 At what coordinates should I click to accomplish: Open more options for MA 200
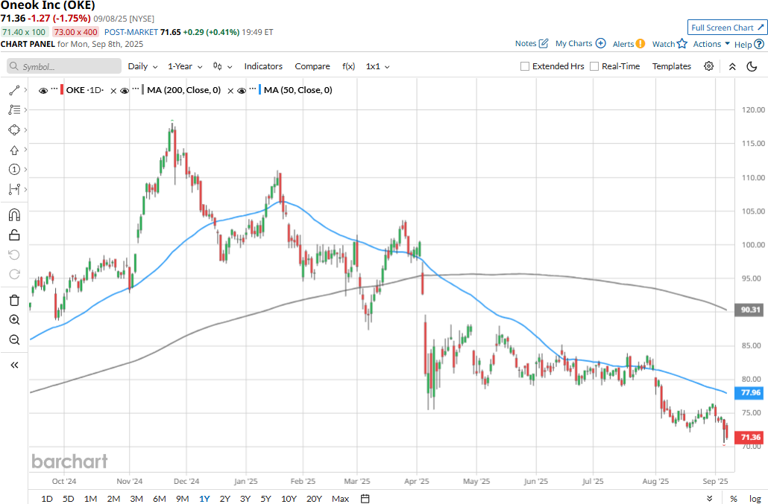[135, 89]
